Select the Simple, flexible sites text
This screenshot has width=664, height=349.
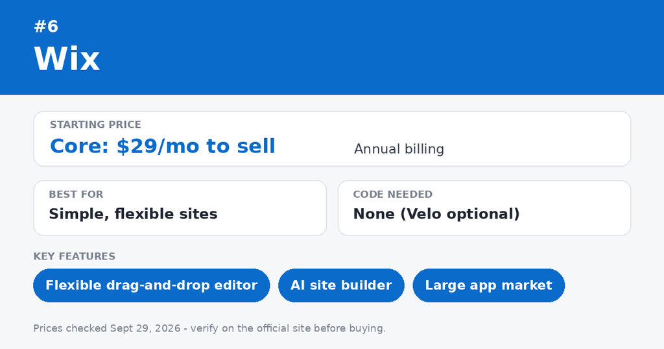133,214
